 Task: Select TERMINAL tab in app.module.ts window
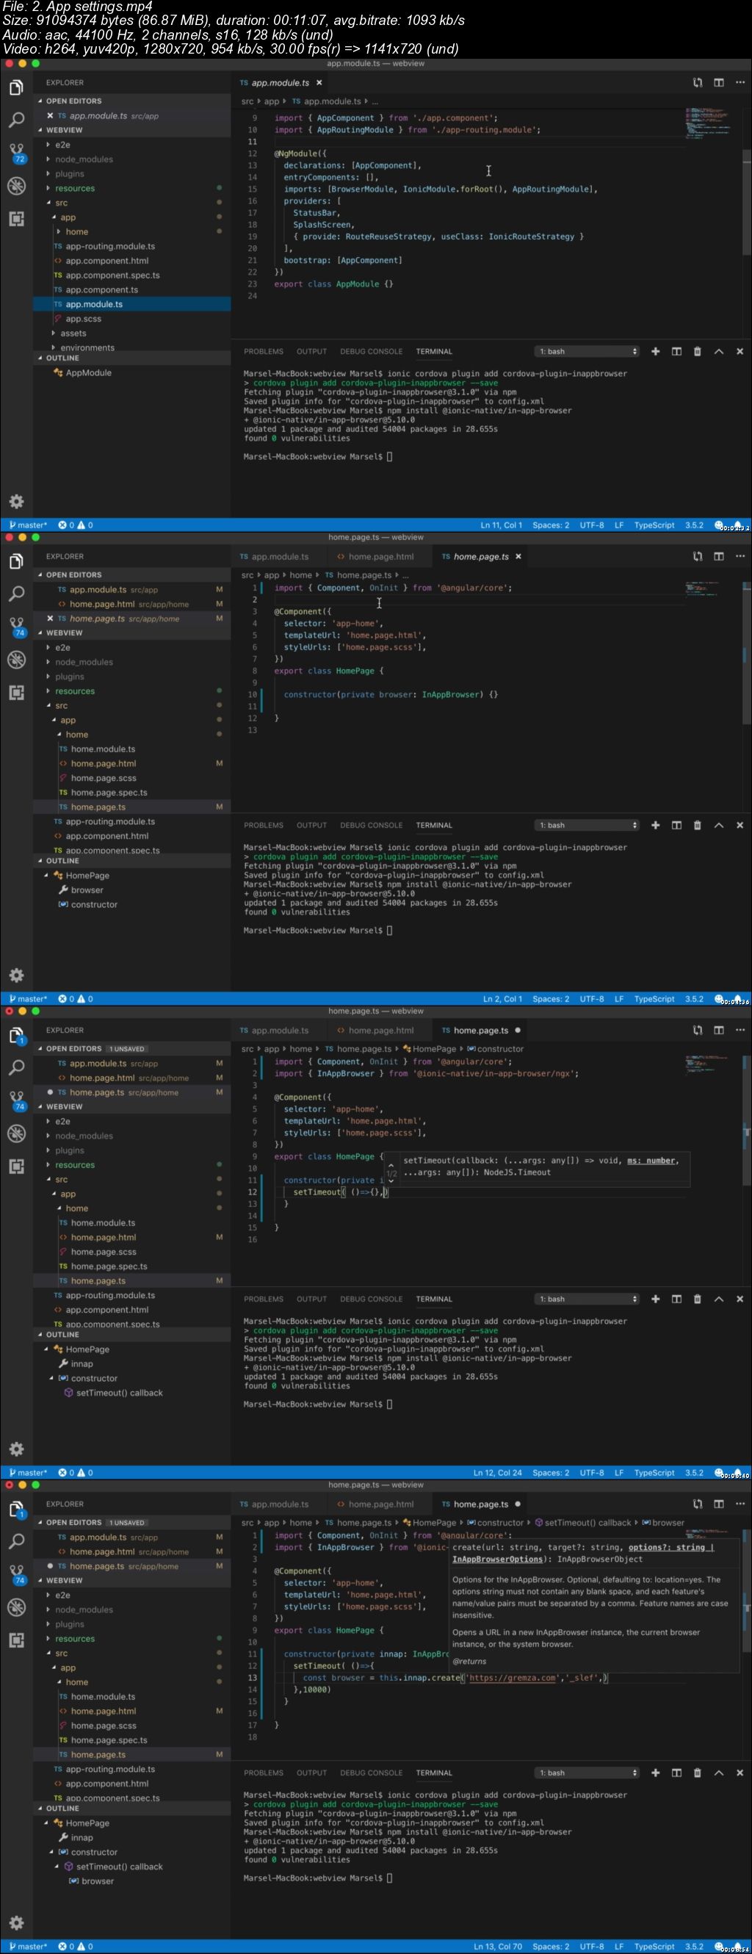433,351
